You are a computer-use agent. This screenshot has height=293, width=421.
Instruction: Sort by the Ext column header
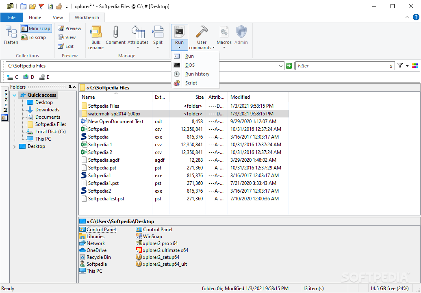coord(161,97)
